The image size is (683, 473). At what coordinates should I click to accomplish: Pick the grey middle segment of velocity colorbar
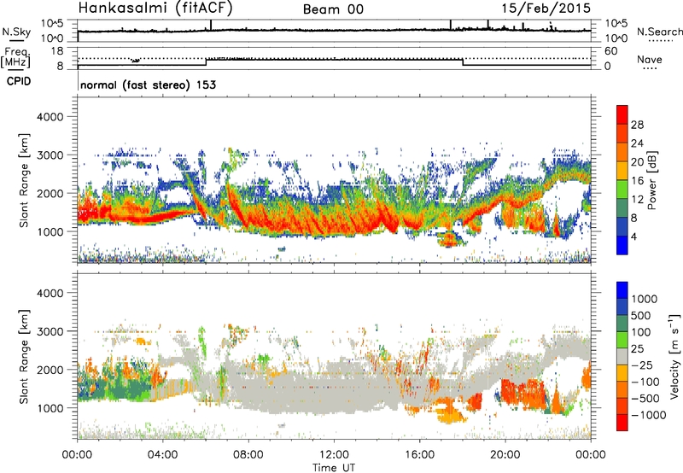point(622,357)
